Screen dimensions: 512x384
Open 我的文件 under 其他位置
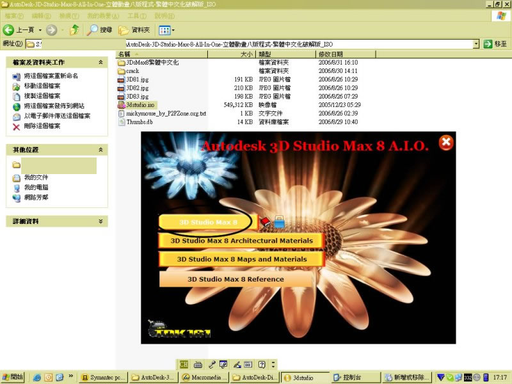click(x=36, y=177)
